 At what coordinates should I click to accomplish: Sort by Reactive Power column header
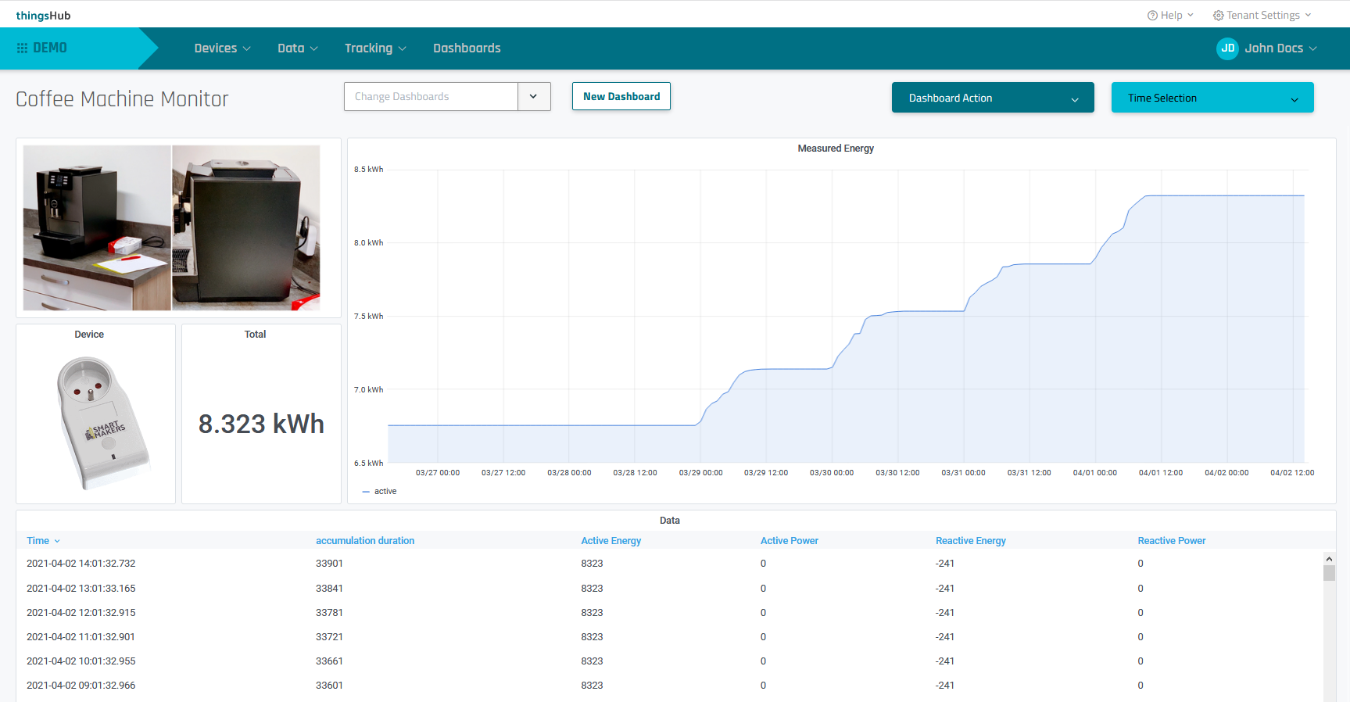[1171, 541]
